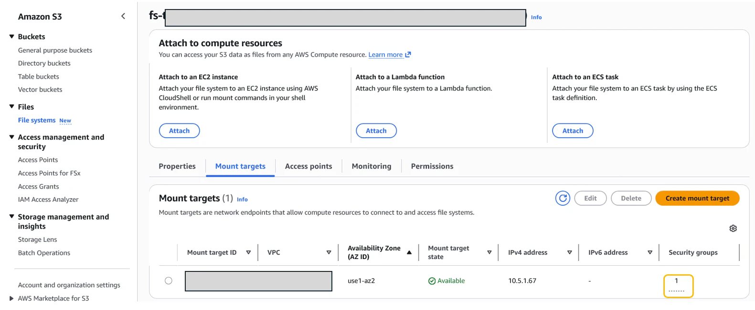Open Directory buckets
This screenshot has height=310, width=755.
tap(44, 63)
